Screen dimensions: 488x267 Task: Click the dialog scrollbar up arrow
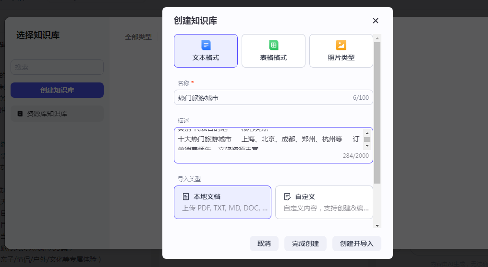pos(377,38)
